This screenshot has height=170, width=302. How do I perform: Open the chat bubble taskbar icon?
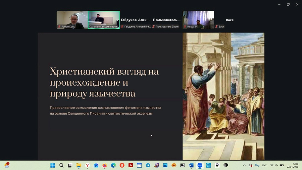click(x=226, y=165)
